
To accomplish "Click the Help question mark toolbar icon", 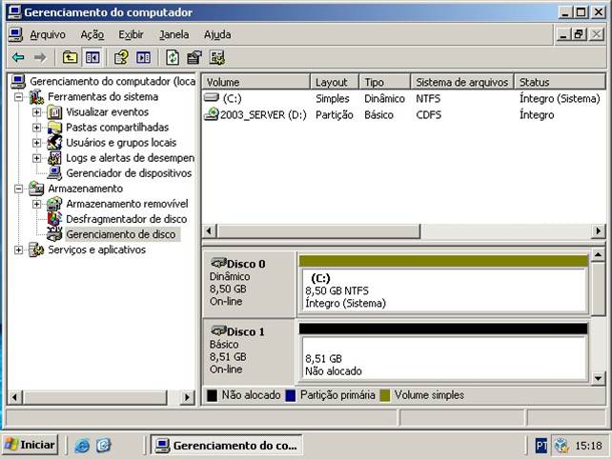I will 121,58.
